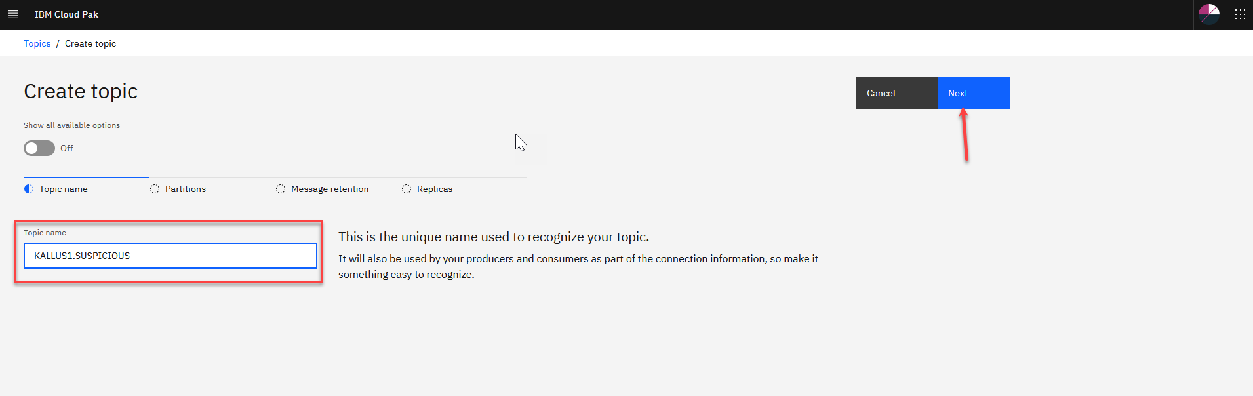1253x396 pixels.
Task: Open the user profile avatar menu
Action: point(1208,14)
